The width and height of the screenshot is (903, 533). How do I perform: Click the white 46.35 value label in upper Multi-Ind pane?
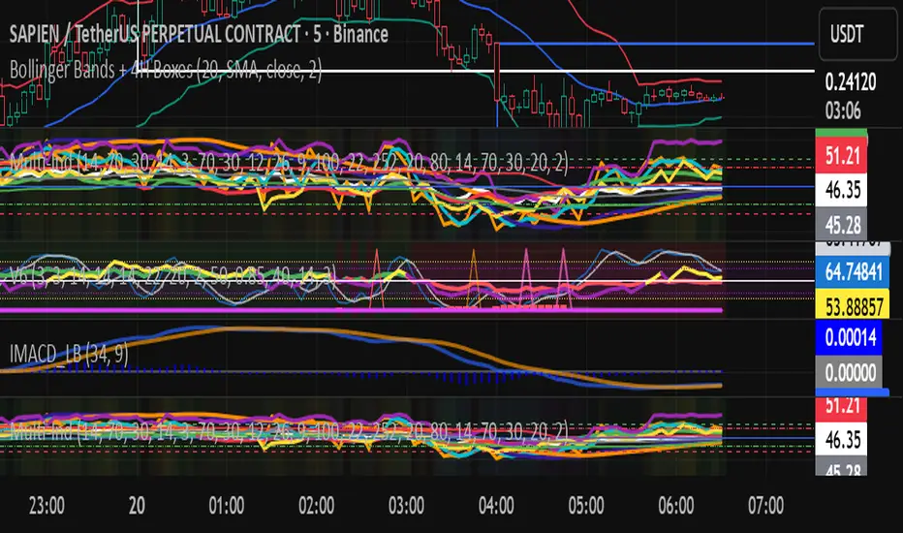tap(841, 190)
